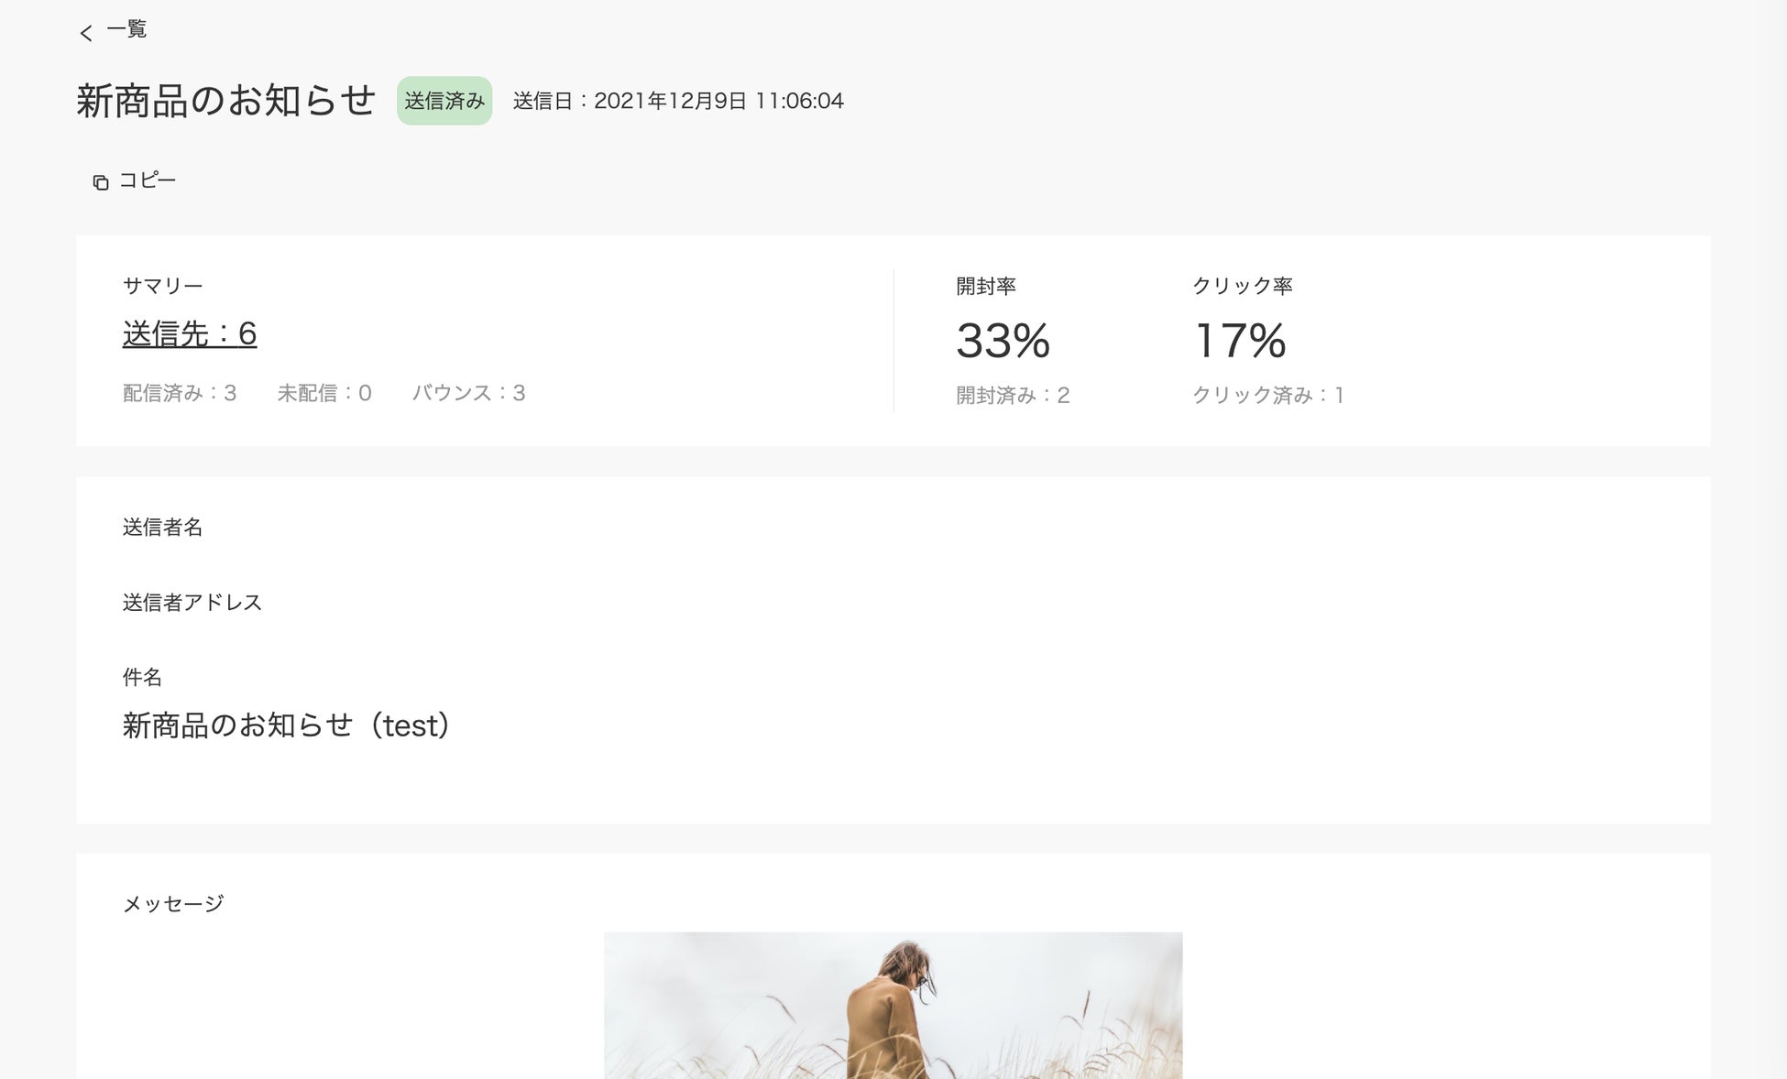Click the 新商品のお知らせ page title

[x=226, y=101]
